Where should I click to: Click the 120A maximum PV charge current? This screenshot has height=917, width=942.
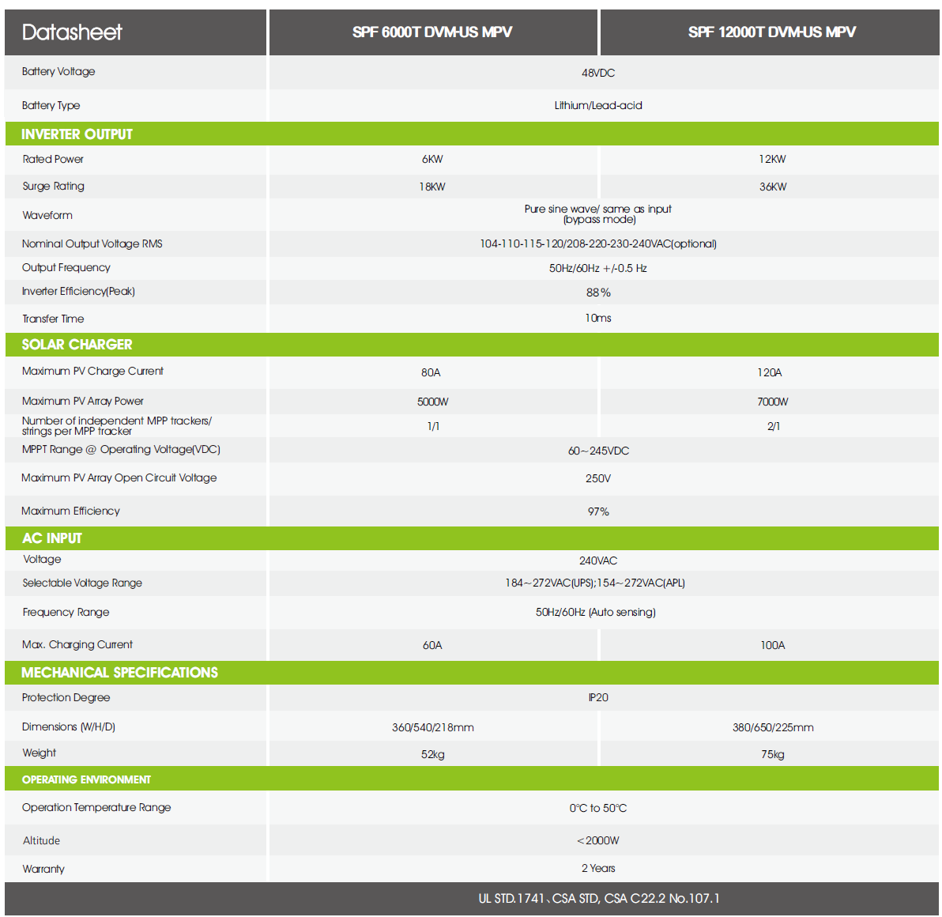click(x=770, y=372)
